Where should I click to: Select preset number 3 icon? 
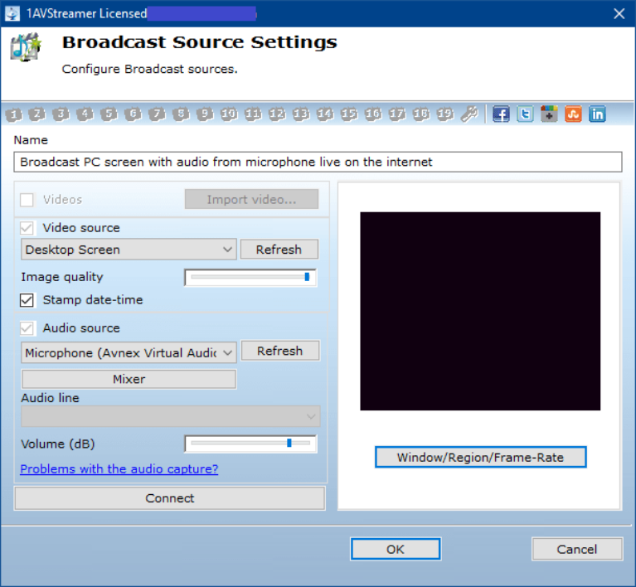tap(61, 114)
